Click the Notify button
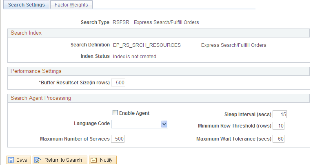The width and height of the screenshot is (313, 165). [x=103, y=160]
